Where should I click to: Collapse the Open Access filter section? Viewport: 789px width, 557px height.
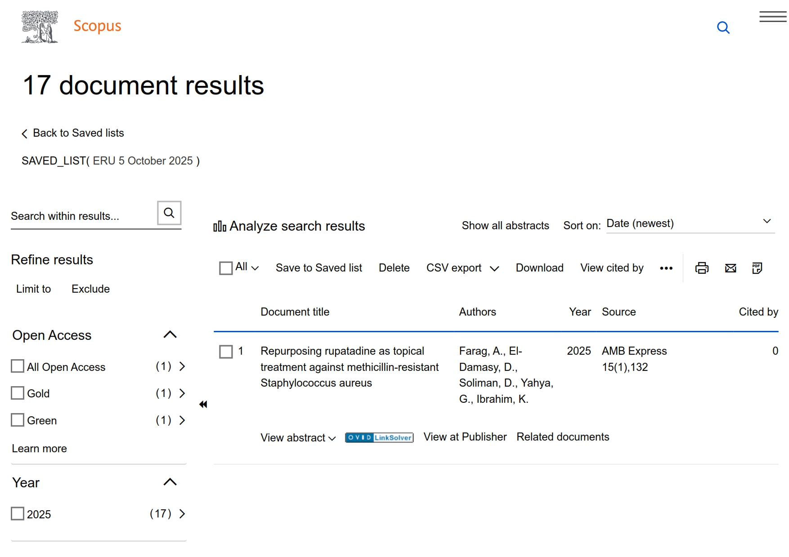(x=170, y=335)
